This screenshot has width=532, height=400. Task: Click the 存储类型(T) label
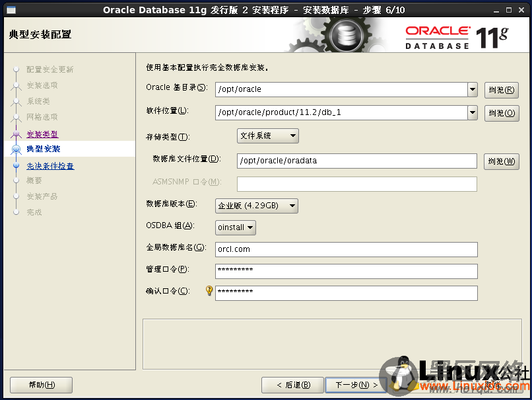[x=168, y=137]
